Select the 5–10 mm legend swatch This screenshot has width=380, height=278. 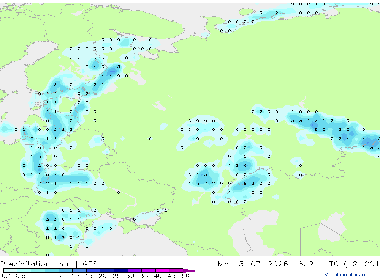(x=66, y=270)
